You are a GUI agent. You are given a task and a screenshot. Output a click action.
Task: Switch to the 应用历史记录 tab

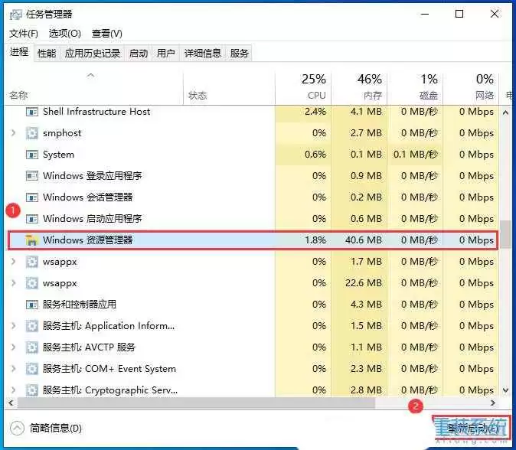tap(93, 53)
